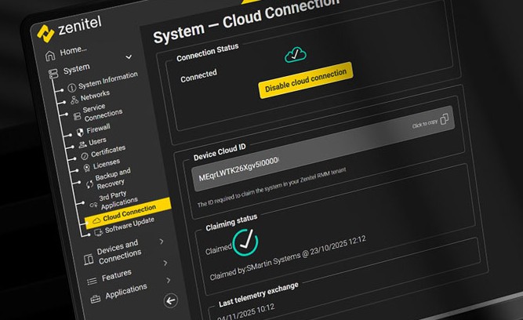Open the Backup and Recovery entry
Screen dimensions: 523x320
click(x=112, y=179)
